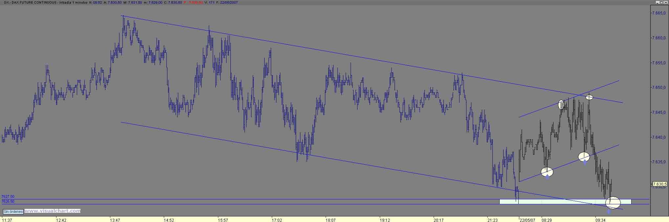Click the C: 7.630,50 close value
Image resolution: width=669 pixels, height=222 pixels.
pos(173,2)
